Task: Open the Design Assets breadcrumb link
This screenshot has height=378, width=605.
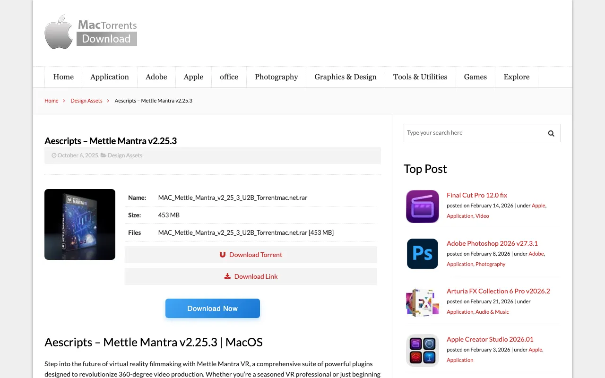Action: click(x=86, y=101)
